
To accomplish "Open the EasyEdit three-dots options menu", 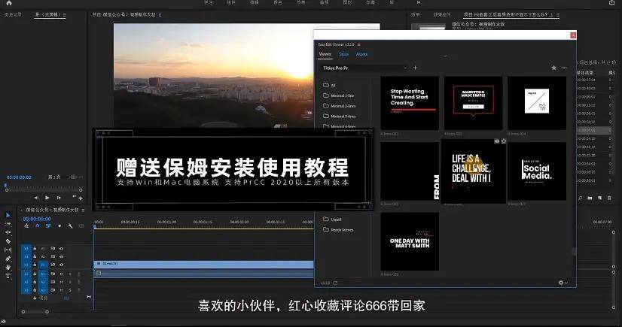I will coord(564,68).
